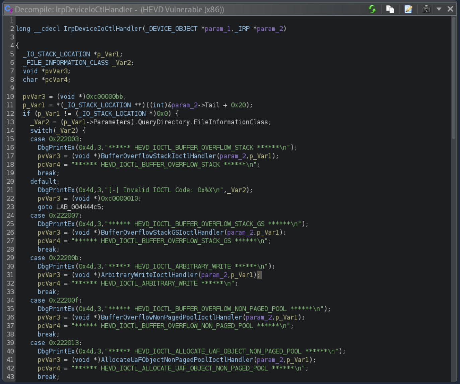Screen dimensions: 460x384
Task: Click the green Re-decompile refresh icon
Action: pyautogui.click(x=372, y=9)
